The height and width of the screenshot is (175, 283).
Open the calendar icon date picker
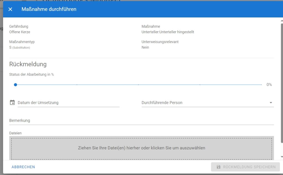click(x=12, y=103)
